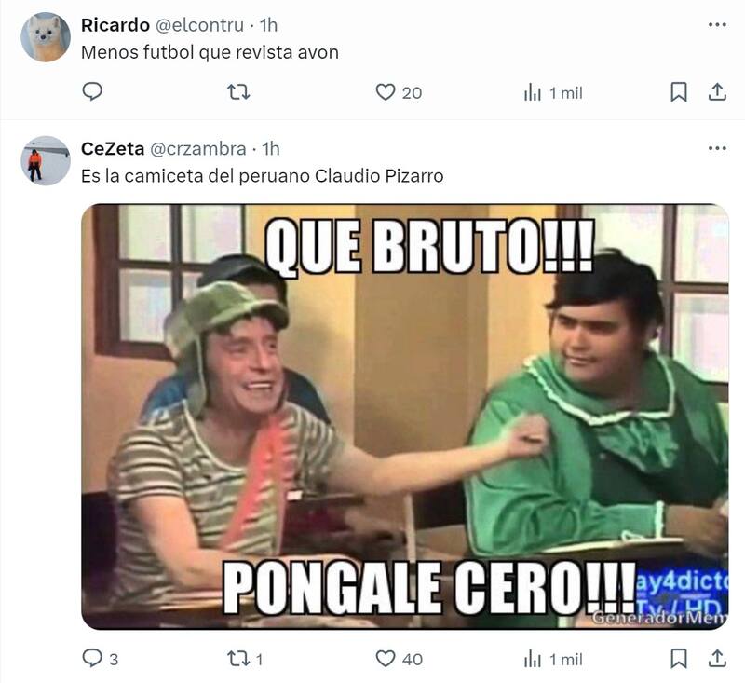Open more options for Ricardo's tweet
The image size is (745, 683).
tap(717, 25)
